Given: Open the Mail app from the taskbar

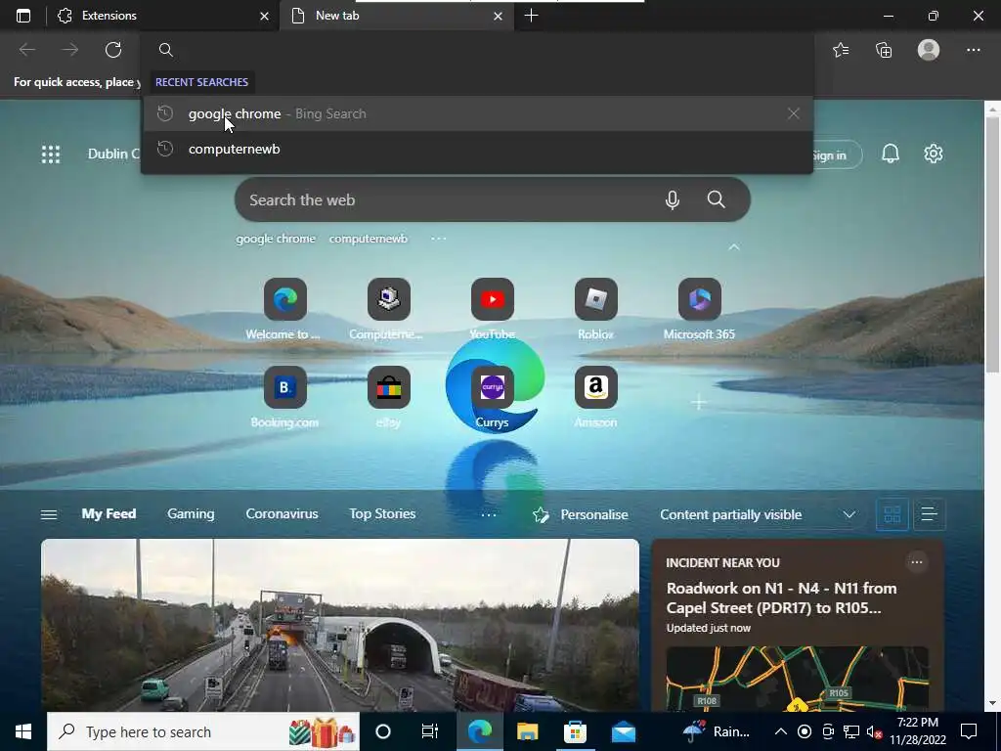Looking at the screenshot, I should 623,731.
